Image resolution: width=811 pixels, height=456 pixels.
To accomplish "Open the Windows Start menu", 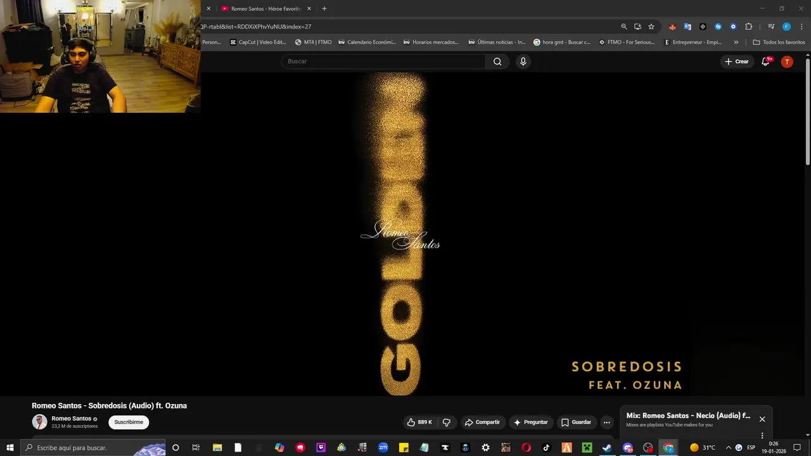I will tap(10, 448).
